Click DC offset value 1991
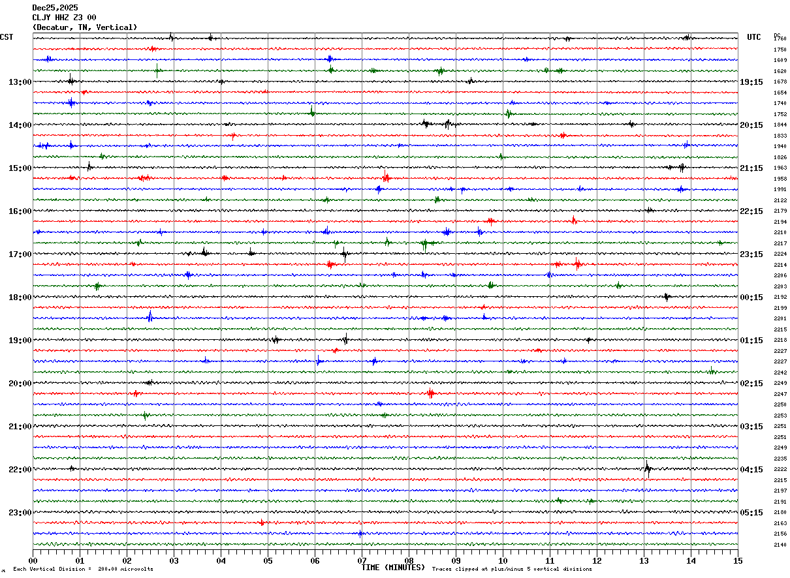The image size is (790, 578). [780, 190]
